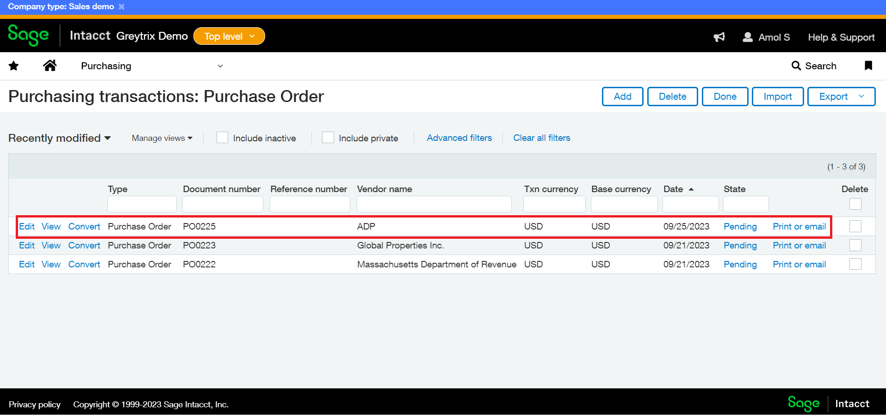Click the Done button
Screen dimensions: 886x417
[x=725, y=97]
